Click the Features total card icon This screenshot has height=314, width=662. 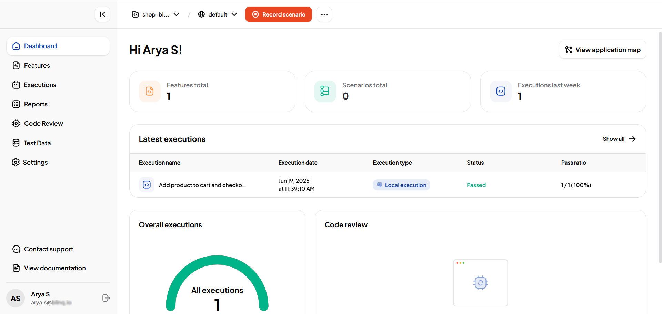(150, 91)
